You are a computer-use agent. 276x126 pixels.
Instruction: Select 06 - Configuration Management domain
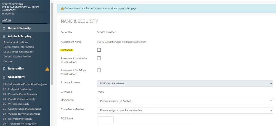coord(22,109)
